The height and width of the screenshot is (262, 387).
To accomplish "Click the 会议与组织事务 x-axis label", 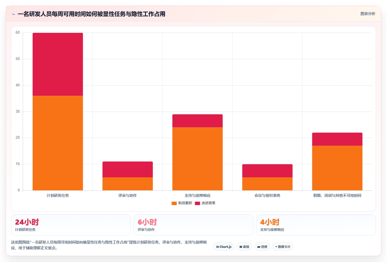I will pos(267,195).
